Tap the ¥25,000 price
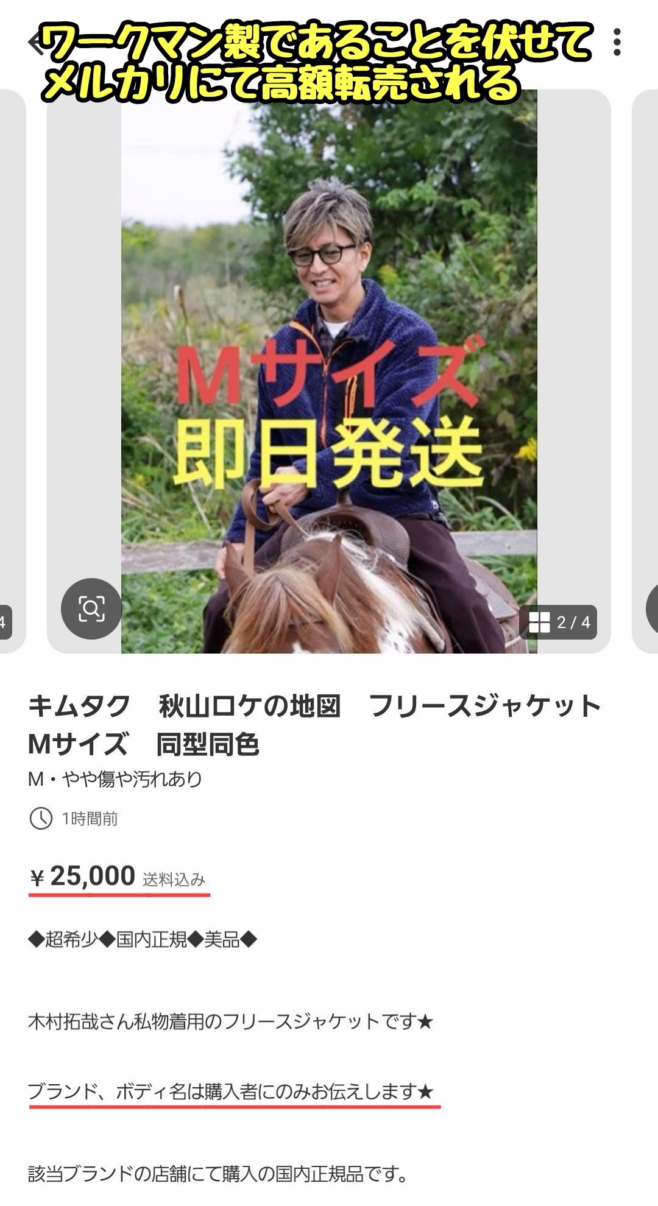 tap(82, 876)
